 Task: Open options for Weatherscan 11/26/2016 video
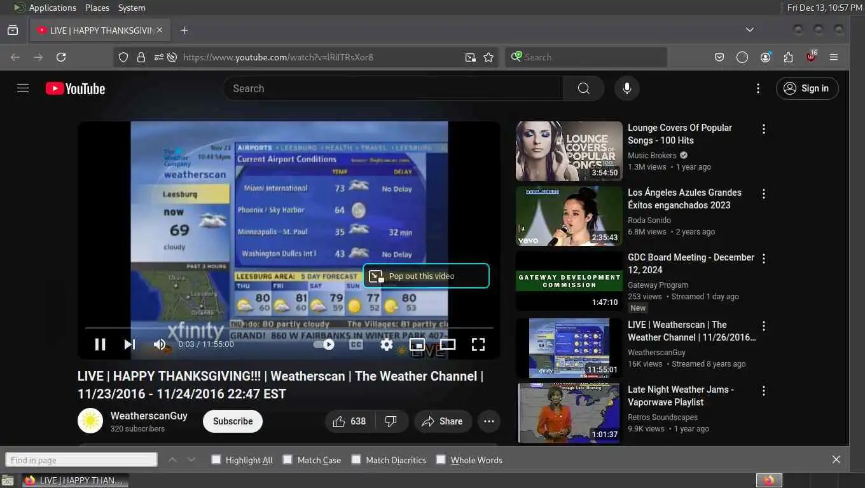click(764, 326)
